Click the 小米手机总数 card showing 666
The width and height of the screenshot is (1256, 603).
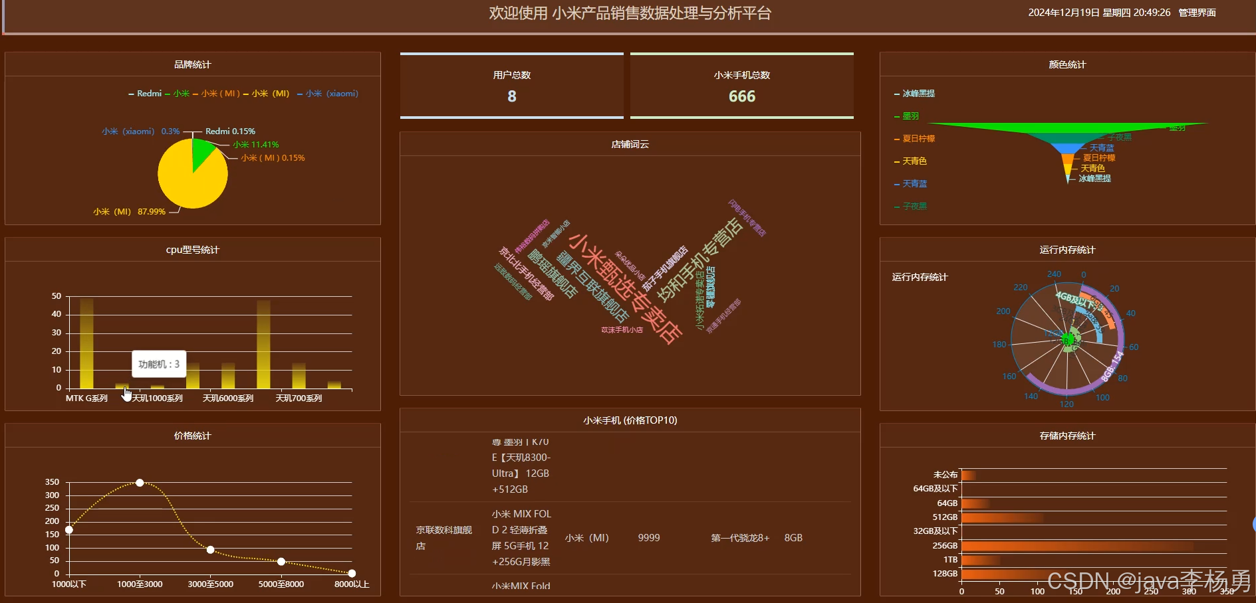click(742, 86)
